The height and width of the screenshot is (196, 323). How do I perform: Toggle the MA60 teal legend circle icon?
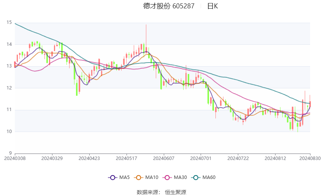click(195, 177)
